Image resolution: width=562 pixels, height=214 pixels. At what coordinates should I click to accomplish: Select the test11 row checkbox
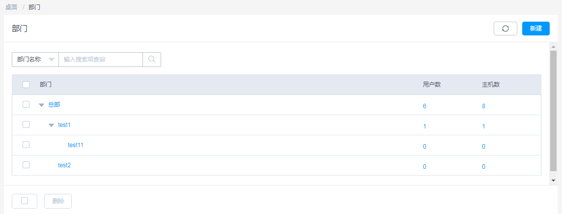(26, 145)
